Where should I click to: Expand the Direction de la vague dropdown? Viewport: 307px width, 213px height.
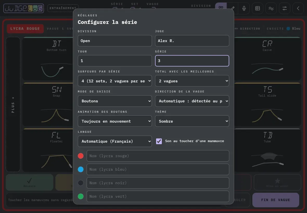[192, 101]
